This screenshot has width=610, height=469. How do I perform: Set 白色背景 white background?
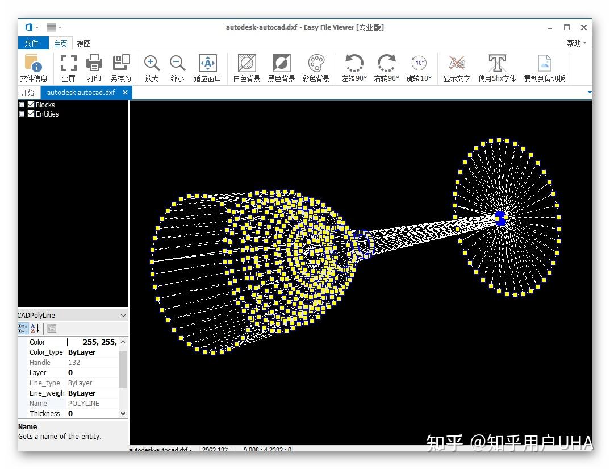coord(246,68)
